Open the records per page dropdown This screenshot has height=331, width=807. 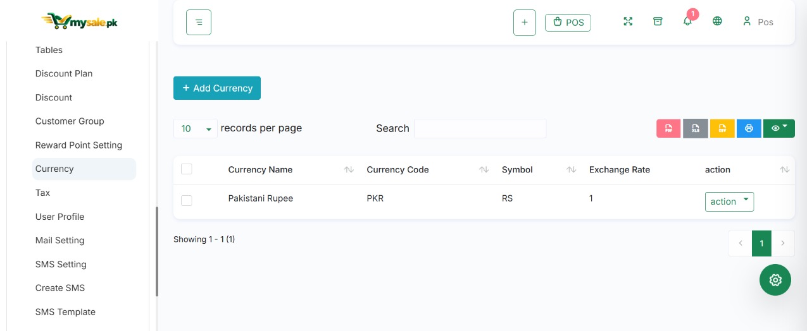click(x=196, y=128)
